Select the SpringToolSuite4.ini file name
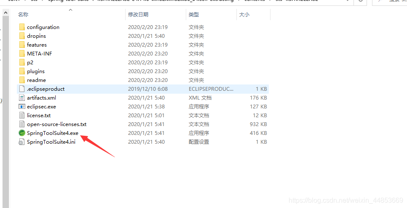 pyautogui.click(x=51, y=142)
